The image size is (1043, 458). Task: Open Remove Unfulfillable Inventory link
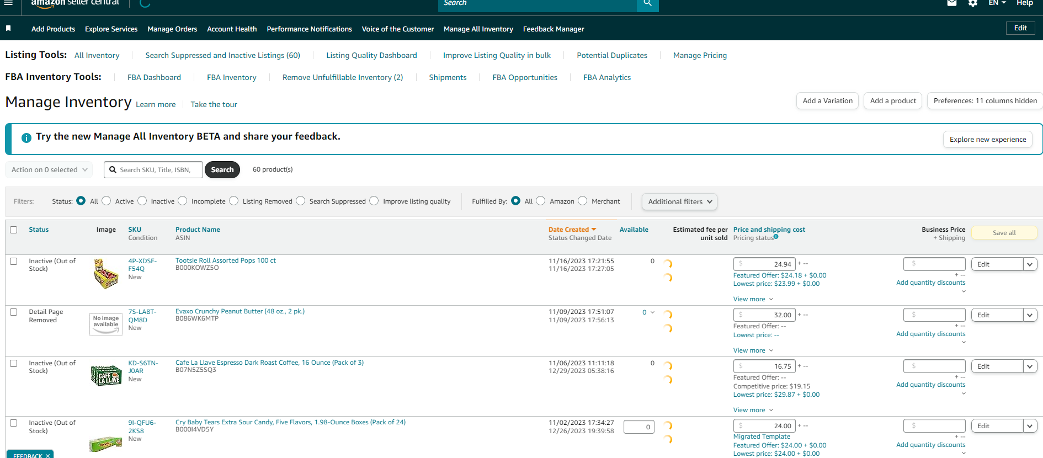pos(343,77)
